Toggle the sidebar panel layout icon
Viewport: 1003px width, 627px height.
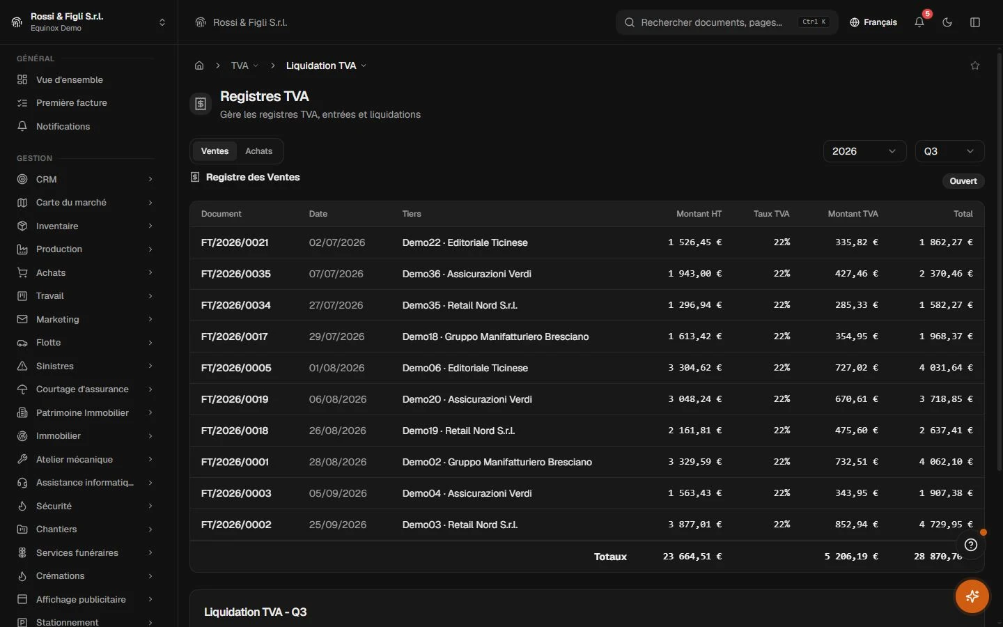pos(975,22)
